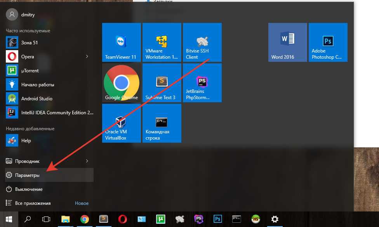The height and width of the screenshot is (227, 379).
Task: Open Settings gear on taskbar
Action: click(275, 219)
